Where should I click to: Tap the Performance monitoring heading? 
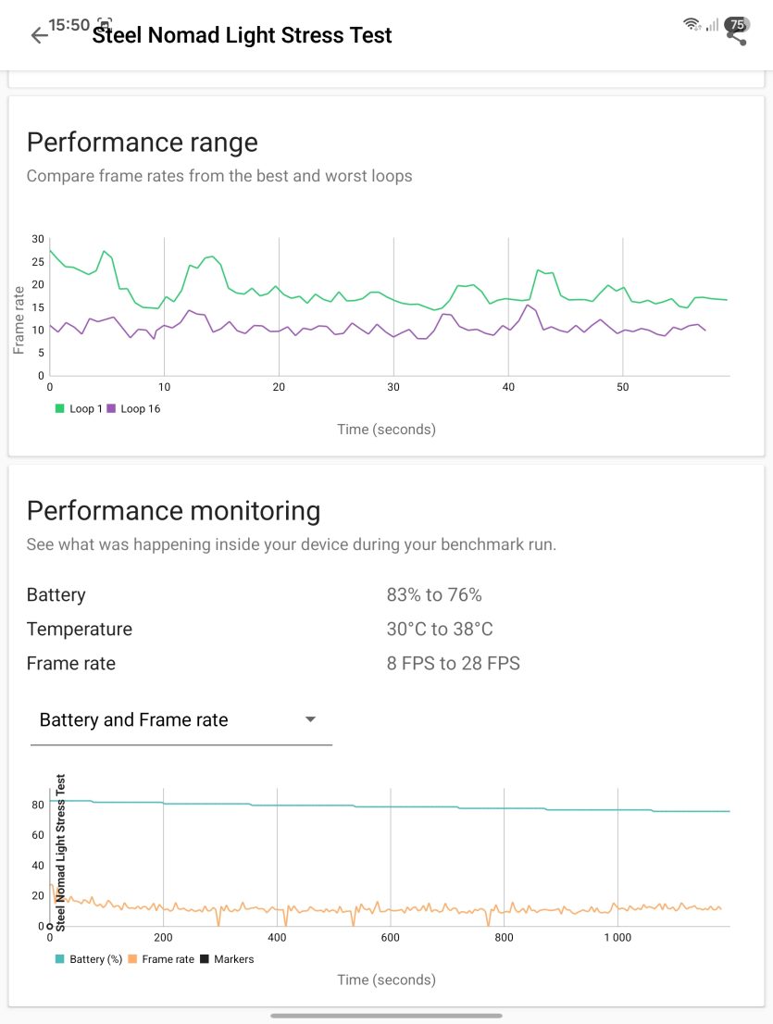pos(174,511)
